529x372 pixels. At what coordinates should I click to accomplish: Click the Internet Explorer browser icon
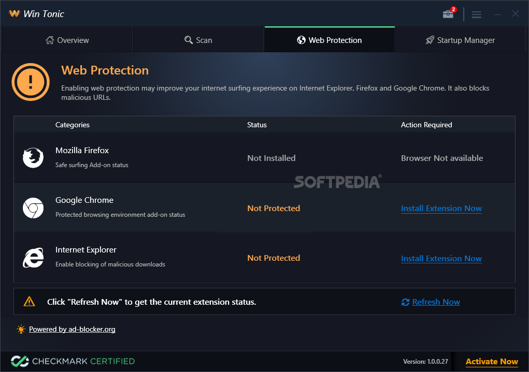[x=33, y=258]
